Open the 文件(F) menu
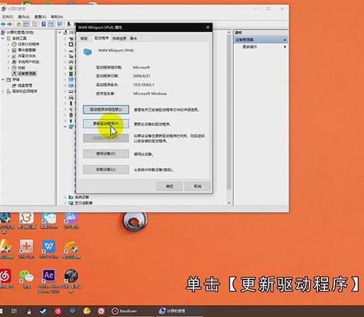The image size is (364, 317). 7,17
